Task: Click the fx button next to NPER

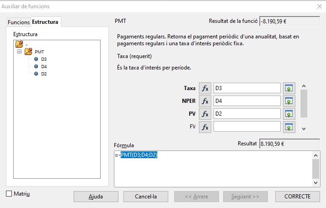Action: pyautogui.click(x=205, y=101)
